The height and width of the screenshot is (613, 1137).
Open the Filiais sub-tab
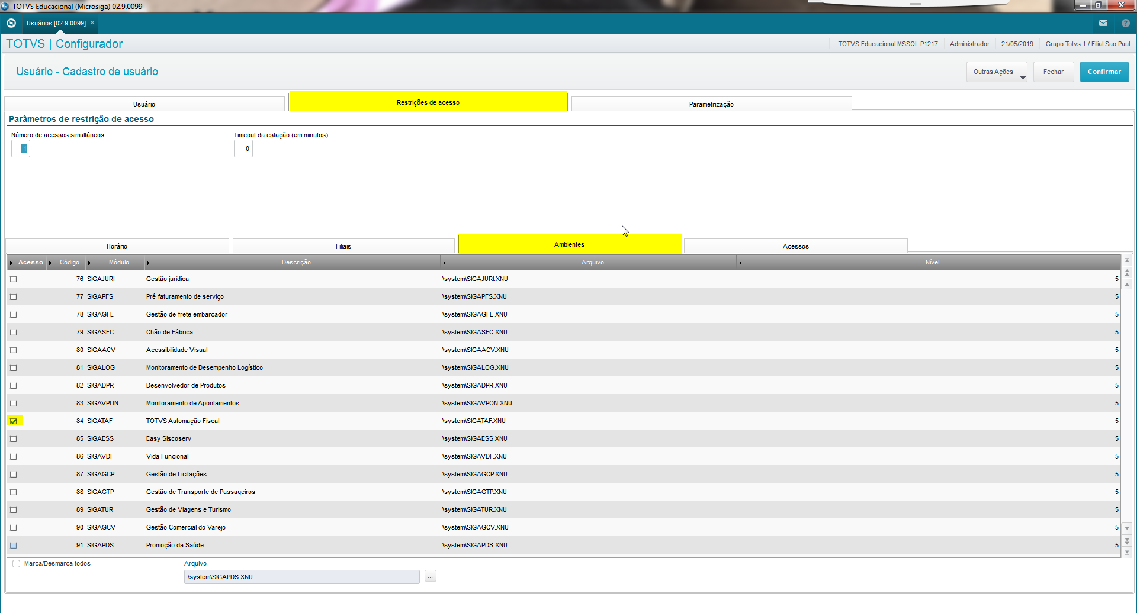coord(343,246)
